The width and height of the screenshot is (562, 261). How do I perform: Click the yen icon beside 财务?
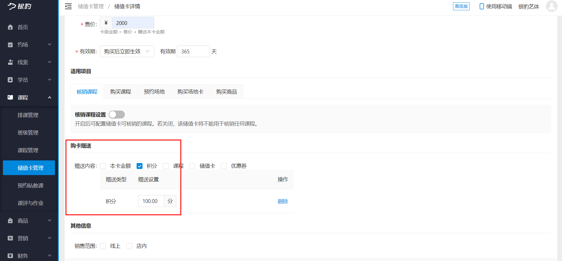10,256
